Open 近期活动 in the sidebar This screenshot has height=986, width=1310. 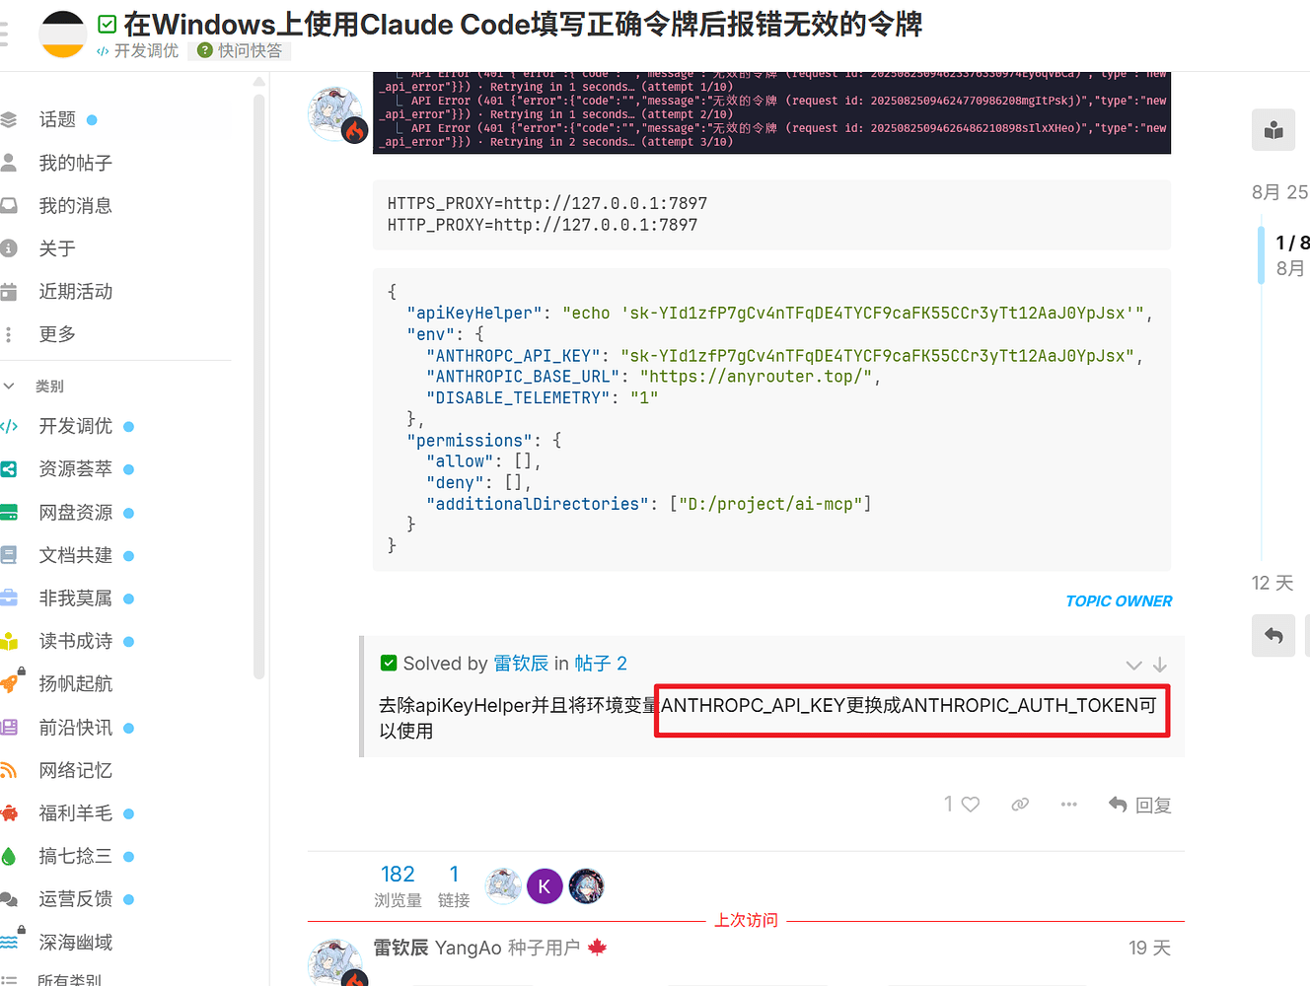coord(75,291)
